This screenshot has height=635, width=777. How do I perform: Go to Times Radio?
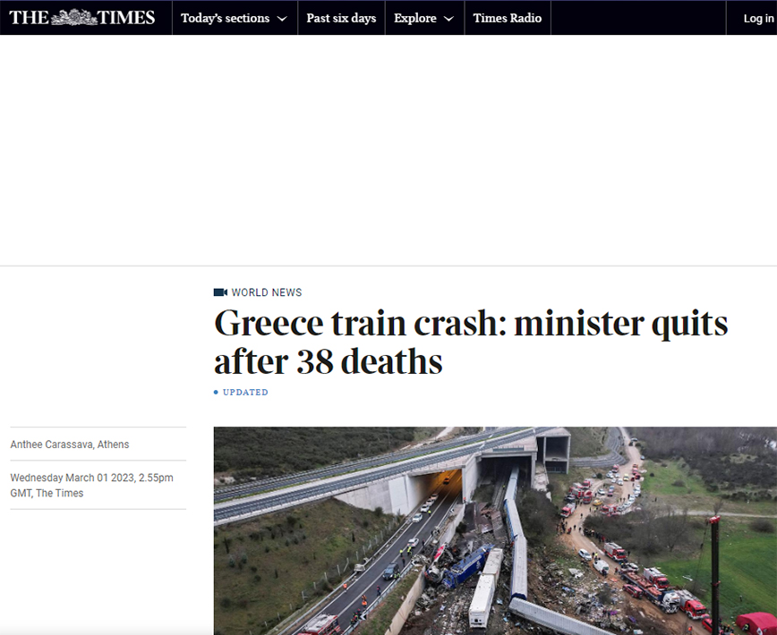tap(508, 18)
